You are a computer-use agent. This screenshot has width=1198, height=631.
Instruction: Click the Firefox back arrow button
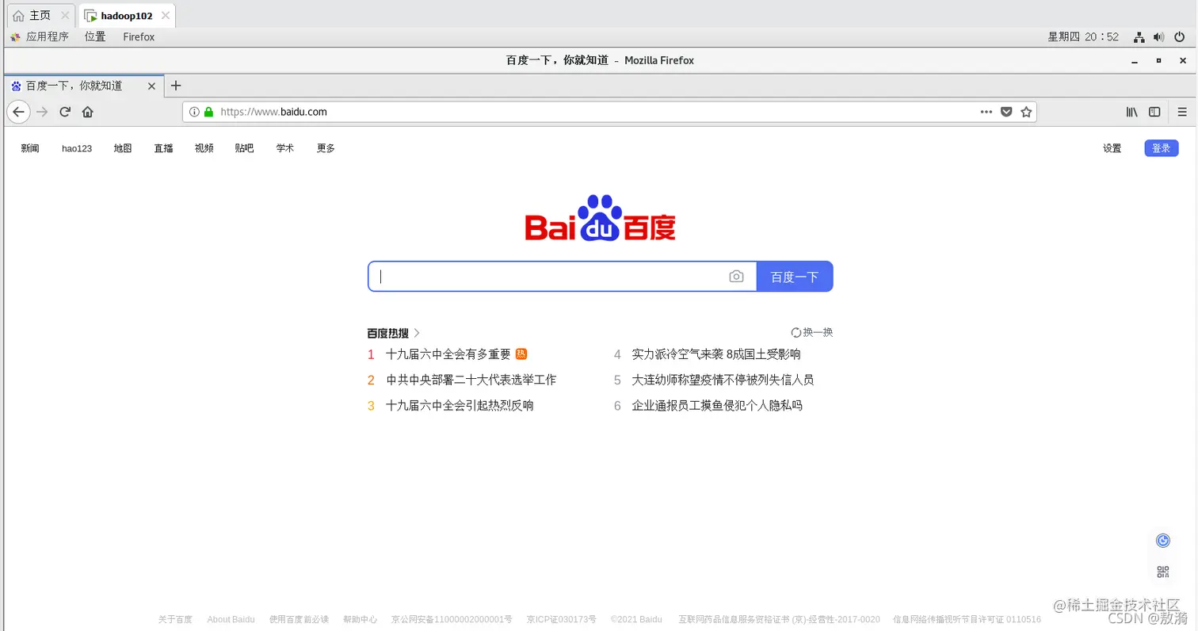pyautogui.click(x=18, y=112)
